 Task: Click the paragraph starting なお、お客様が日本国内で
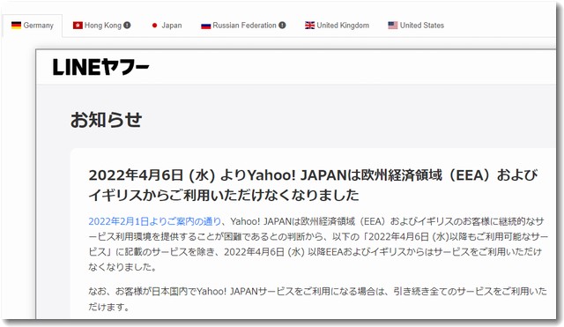(x=317, y=299)
